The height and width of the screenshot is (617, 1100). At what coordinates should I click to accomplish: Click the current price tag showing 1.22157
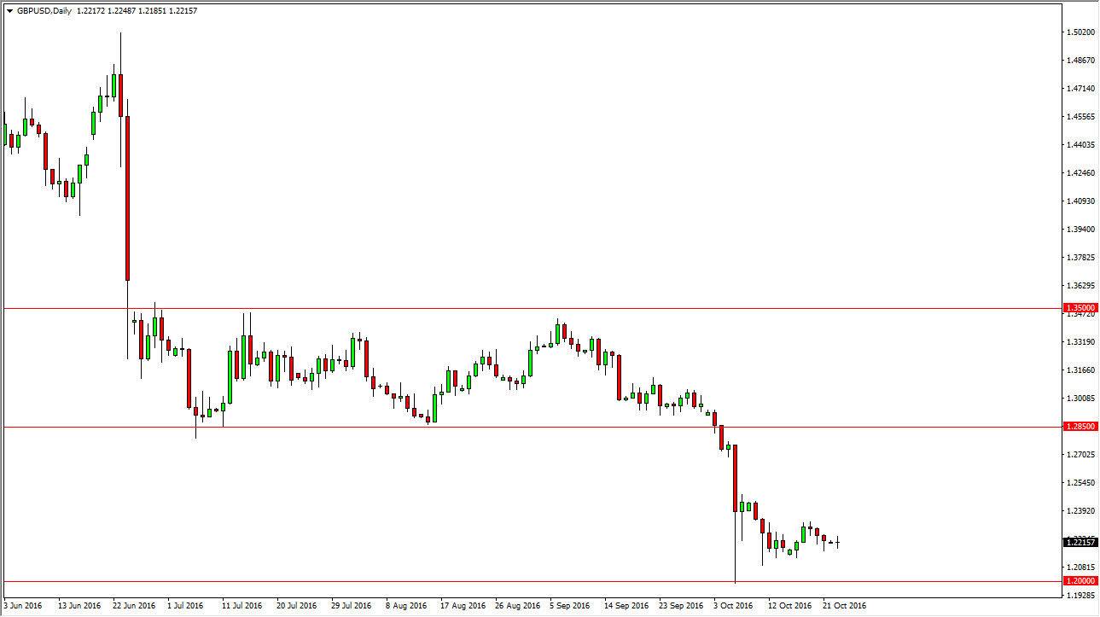[x=1079, y=540]
